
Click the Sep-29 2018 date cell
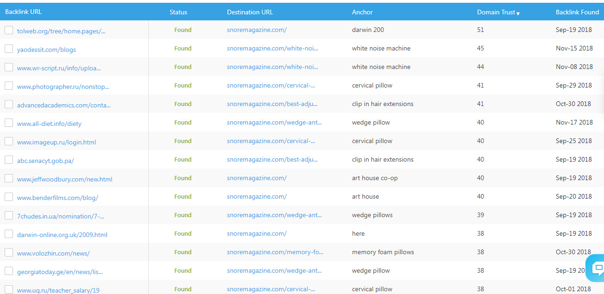(574, 85)
